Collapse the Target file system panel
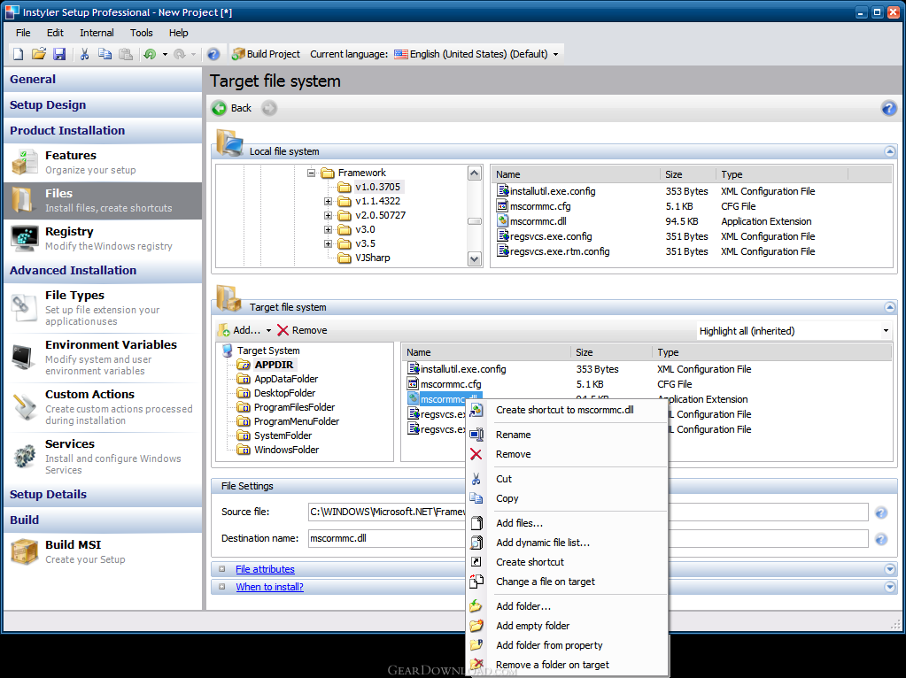 (x=890, y=307)
